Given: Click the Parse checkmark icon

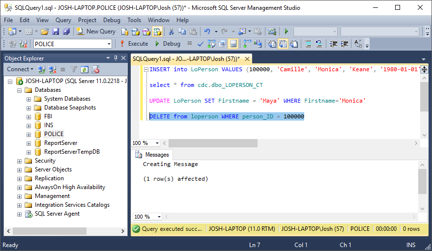Looking at the screenshot, I should [x=201, y=44].
